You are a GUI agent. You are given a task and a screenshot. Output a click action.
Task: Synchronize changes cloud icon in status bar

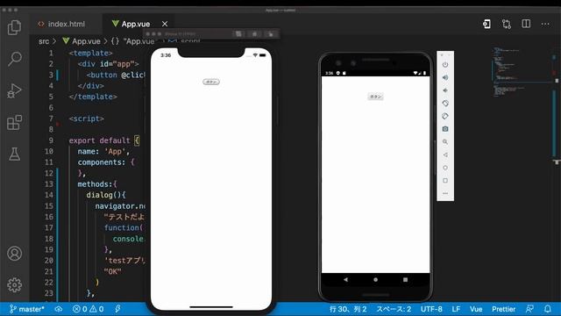tap(59, 309)
